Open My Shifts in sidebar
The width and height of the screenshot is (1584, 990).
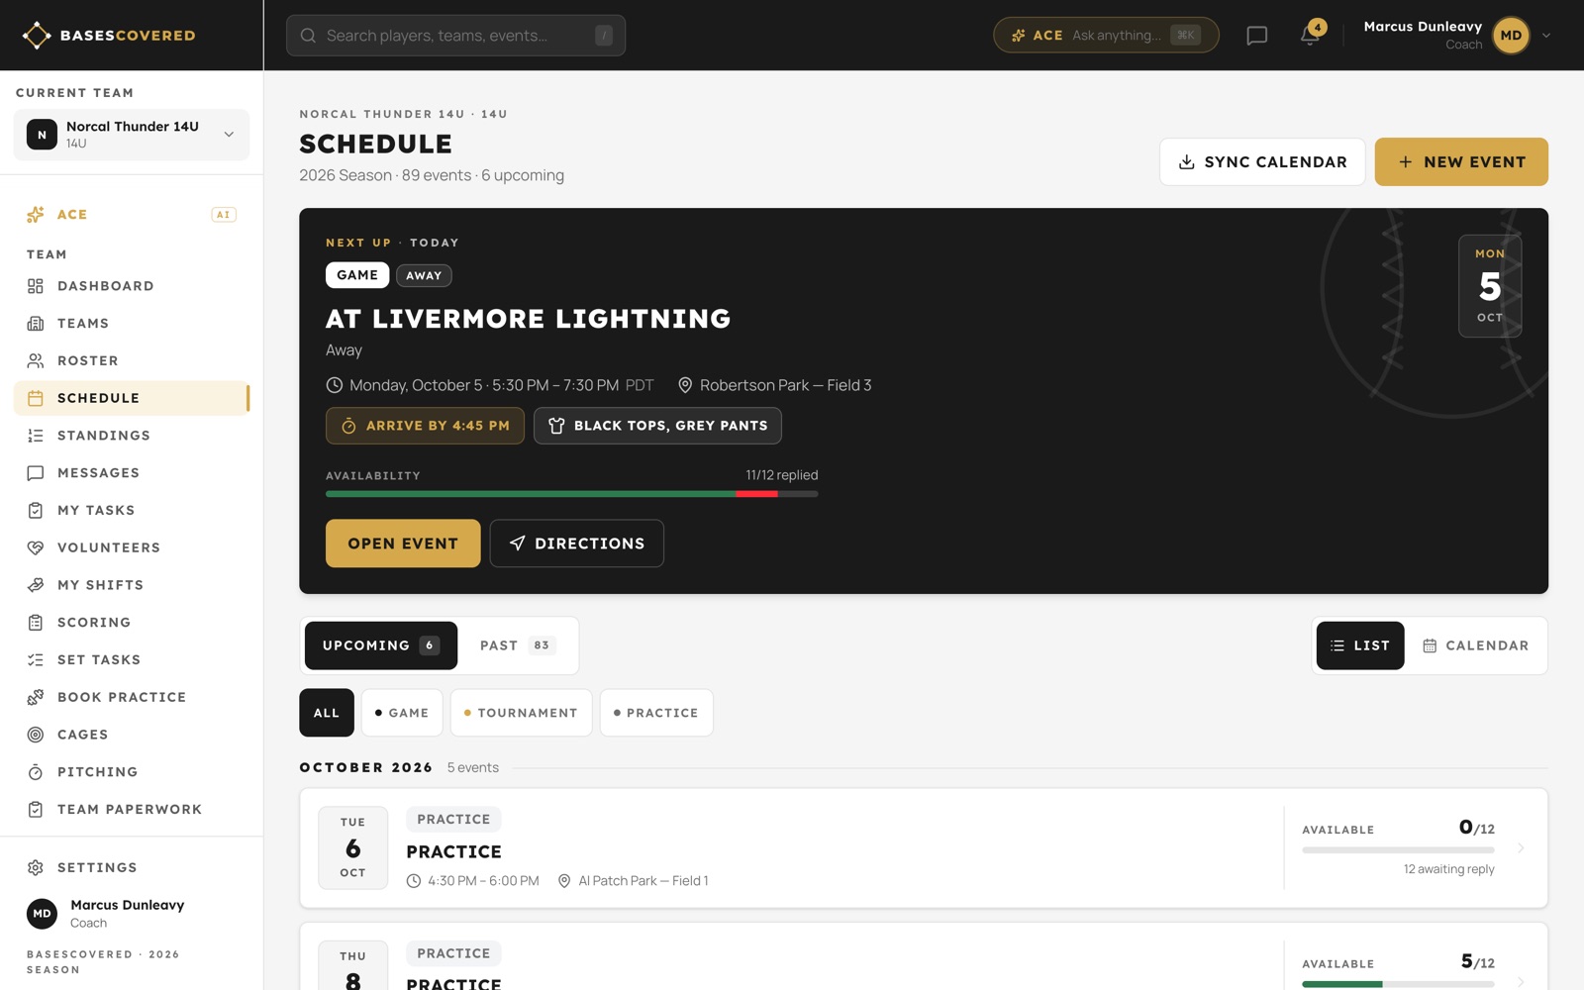click(x=132, y=585)
